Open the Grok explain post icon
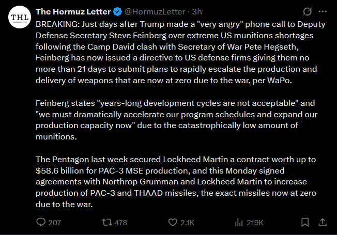The height and width of the screenshot is (235, 337). 307,11
